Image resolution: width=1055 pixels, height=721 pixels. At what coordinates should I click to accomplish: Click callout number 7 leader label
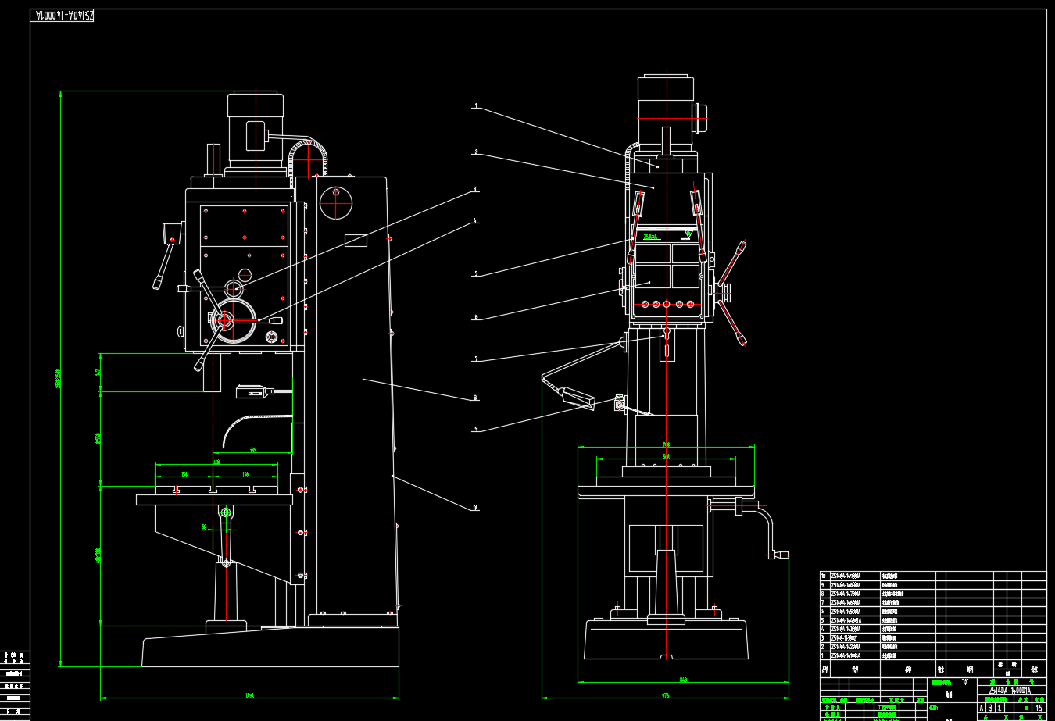click(475, 359)
